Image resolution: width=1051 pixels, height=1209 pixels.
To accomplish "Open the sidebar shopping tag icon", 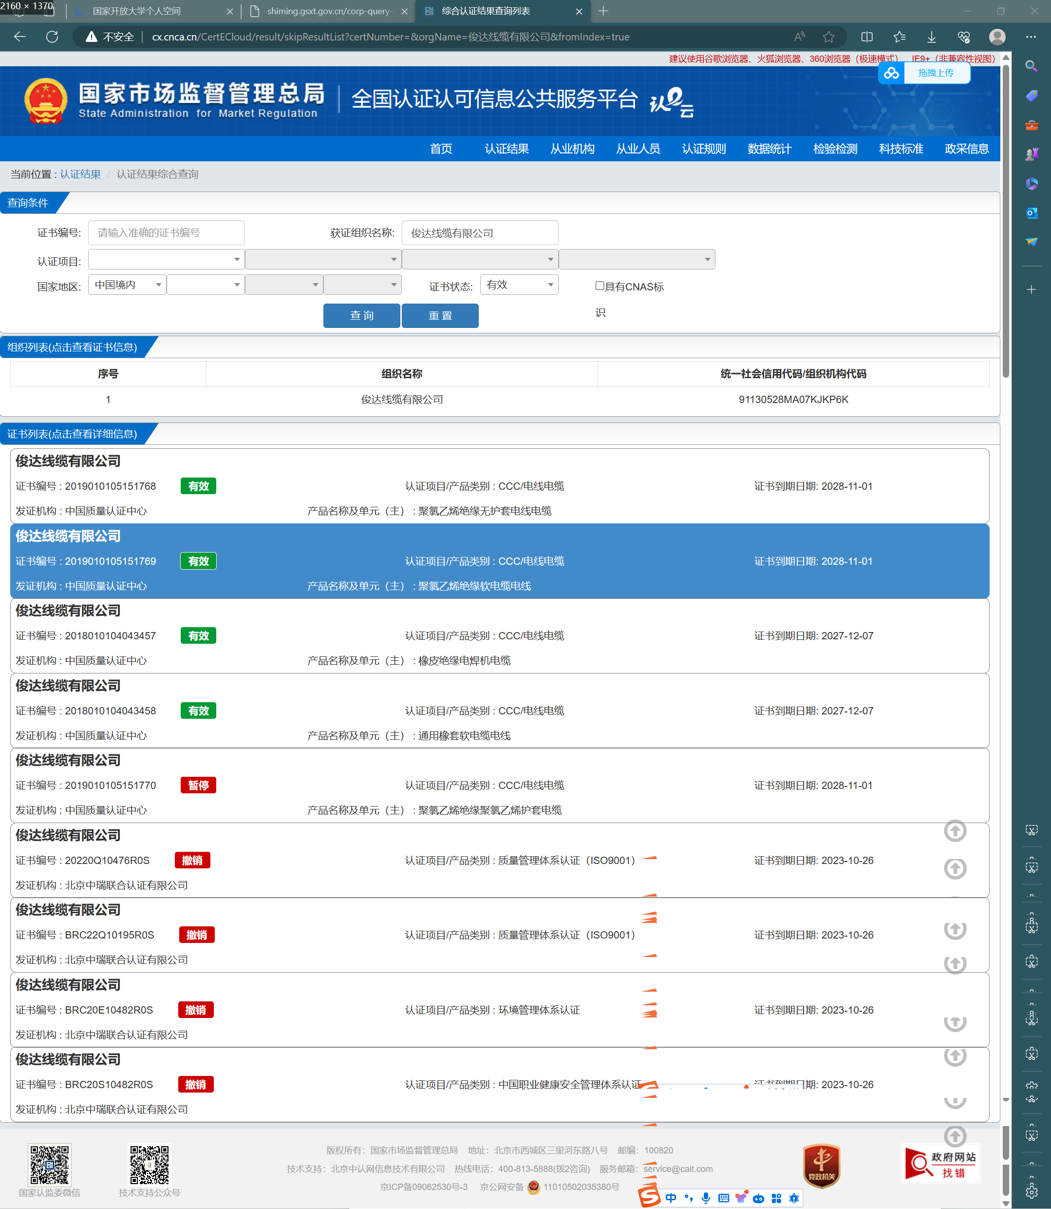I will coord(1031,95).
